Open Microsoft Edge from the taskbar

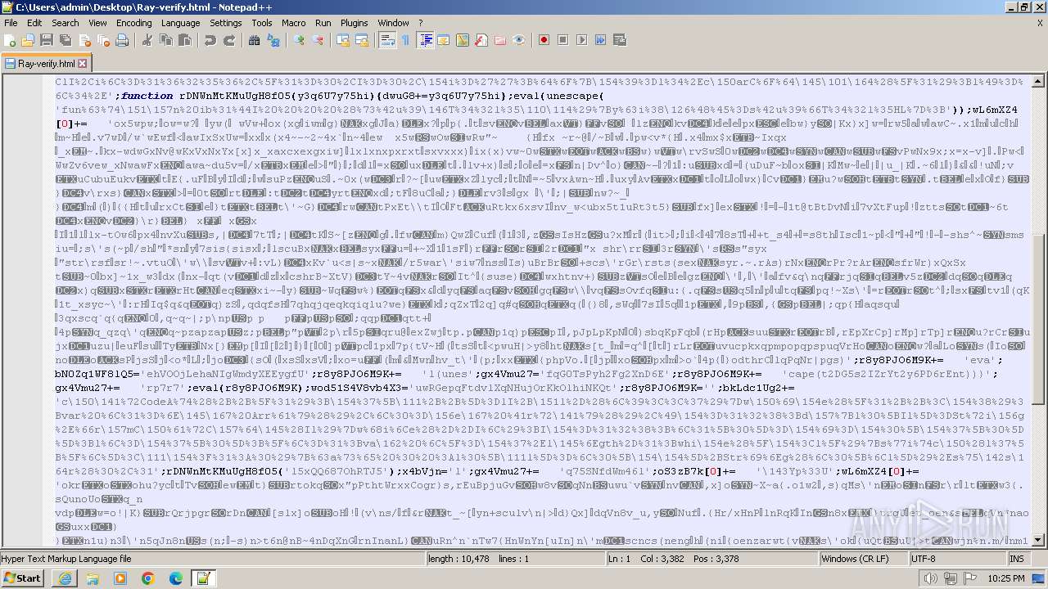[176, 578]
